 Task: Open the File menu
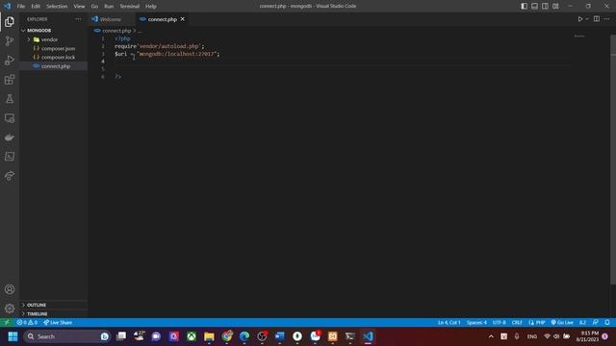(x=21, y=7)
